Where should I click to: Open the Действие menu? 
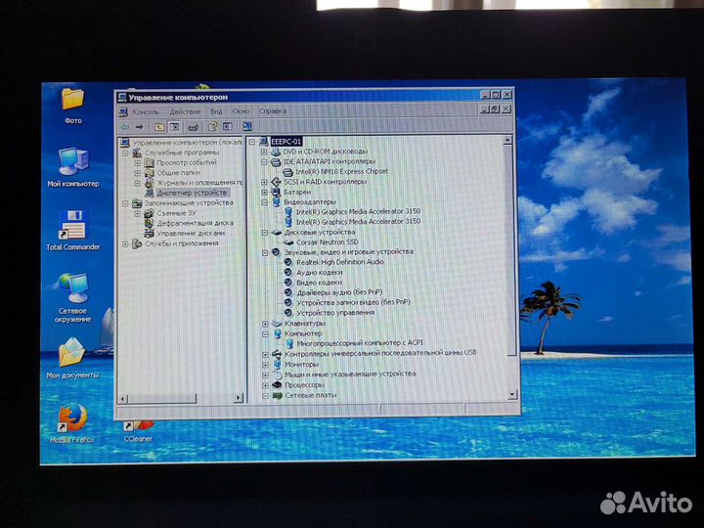[185, 111]
